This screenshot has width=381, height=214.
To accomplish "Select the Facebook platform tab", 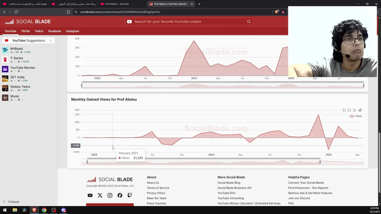I will (x=54, y=31).
